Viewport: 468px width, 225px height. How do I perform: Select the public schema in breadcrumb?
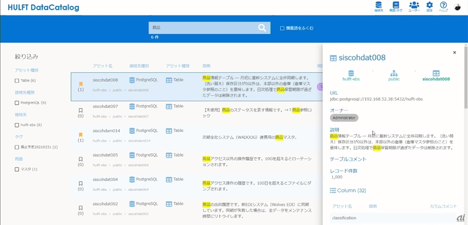coord(394,75)
